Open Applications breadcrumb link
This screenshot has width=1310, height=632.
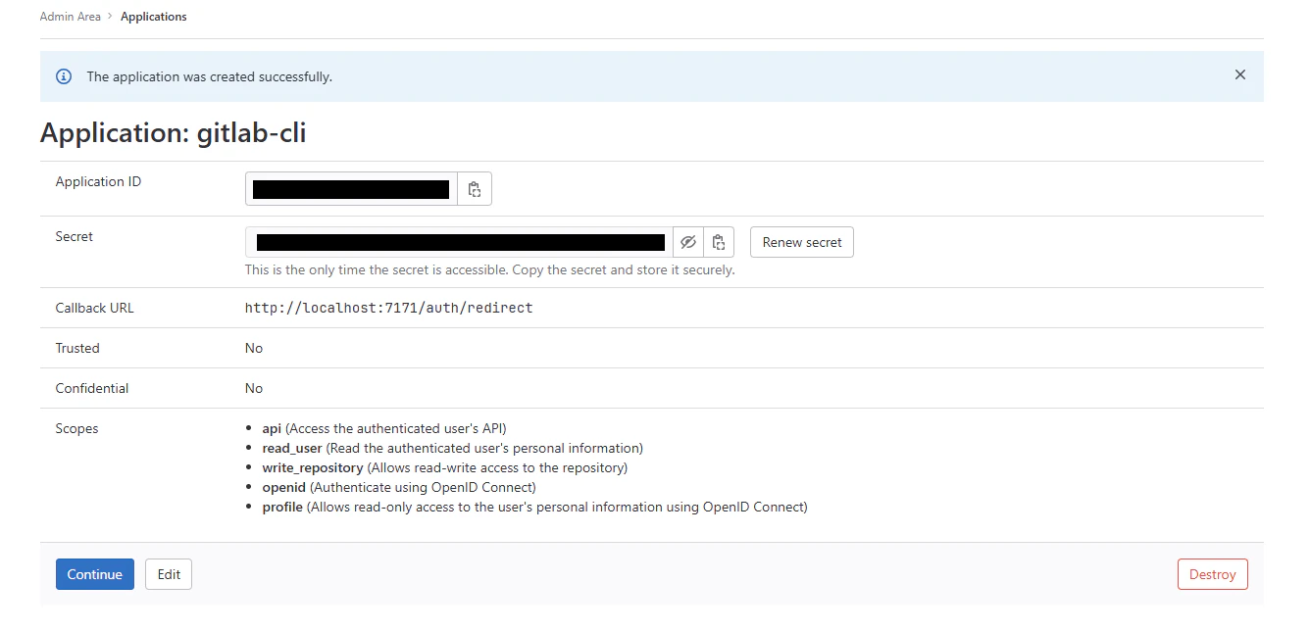click(x=154, y=17)
